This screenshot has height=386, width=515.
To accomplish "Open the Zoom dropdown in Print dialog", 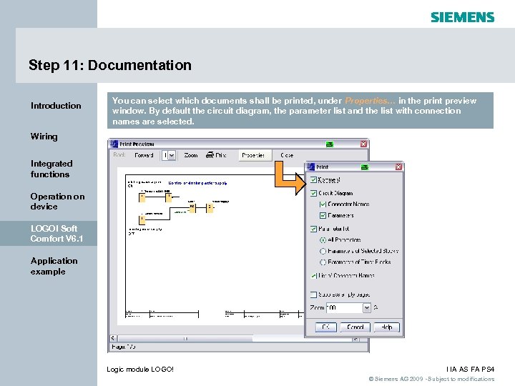I will [x=366, y=308].
